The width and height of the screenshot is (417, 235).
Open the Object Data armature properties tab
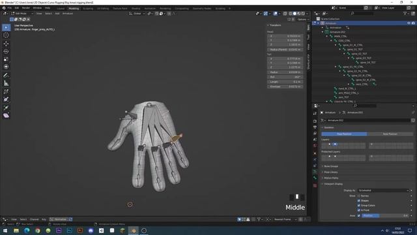(315, 172)
